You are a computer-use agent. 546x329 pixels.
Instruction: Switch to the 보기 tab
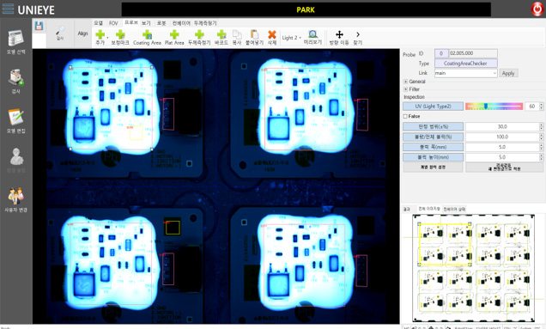146,23
